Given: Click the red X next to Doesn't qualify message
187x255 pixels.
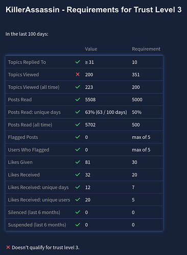Looking at the screenshot, I should [x=8, y=247].
